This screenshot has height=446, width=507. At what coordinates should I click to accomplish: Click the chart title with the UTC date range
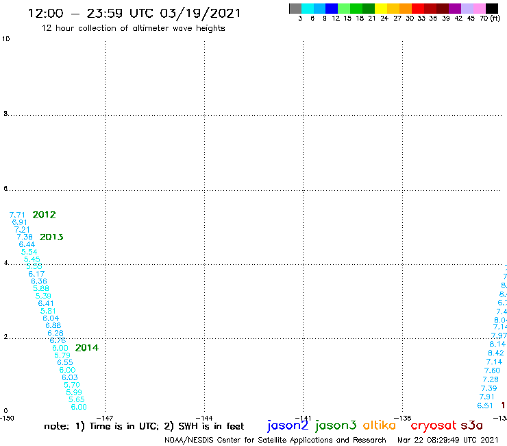coord(134,14)
